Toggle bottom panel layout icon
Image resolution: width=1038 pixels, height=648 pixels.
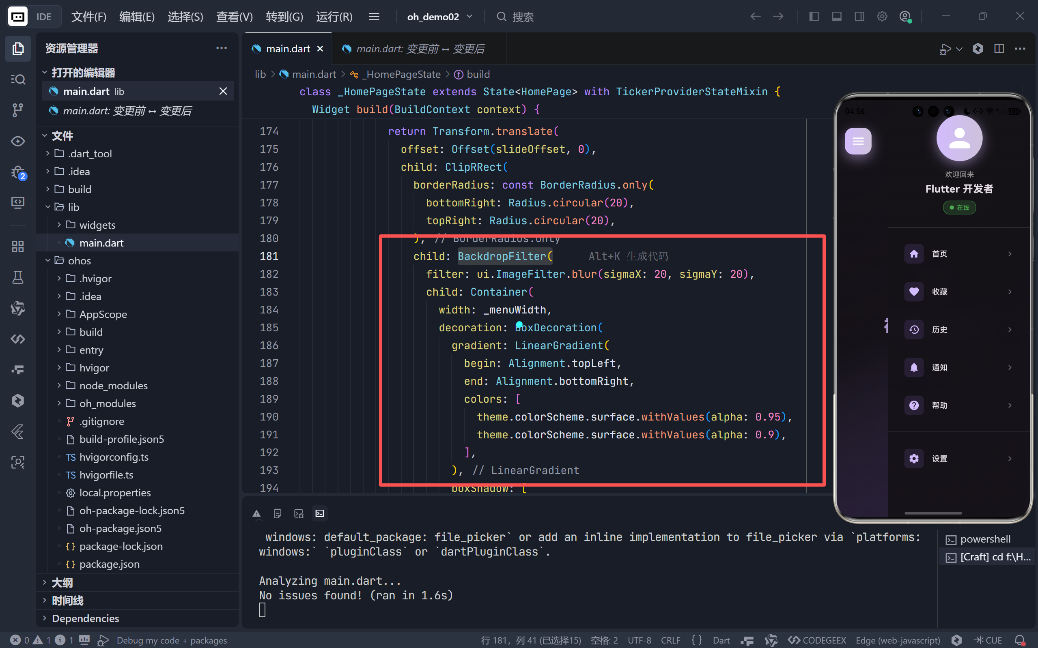pyautogui.click(x=836, y=17)
